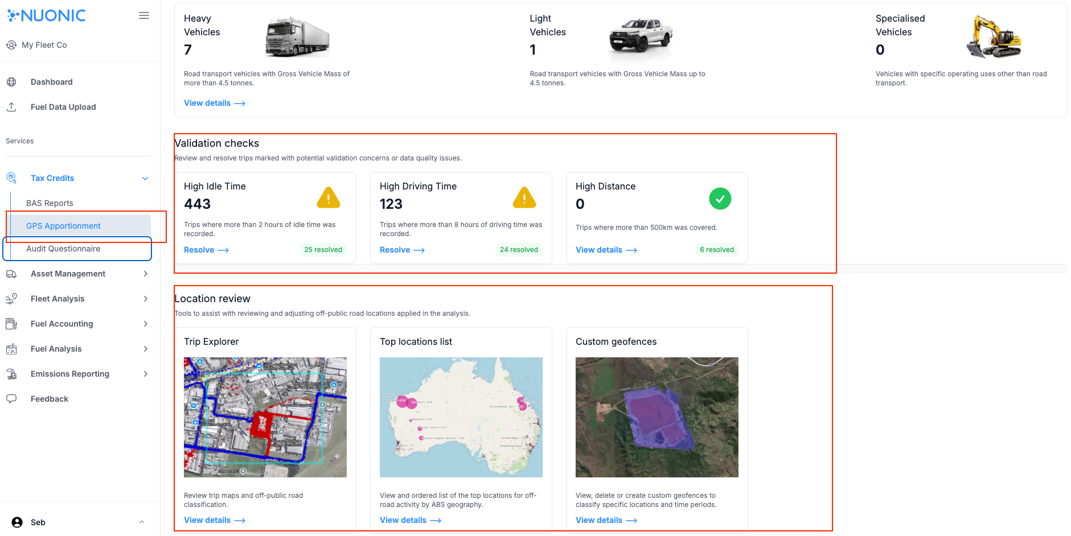Collapse sidebar with hamburger menu icon
1071x536 pixels.
point(144,15)
